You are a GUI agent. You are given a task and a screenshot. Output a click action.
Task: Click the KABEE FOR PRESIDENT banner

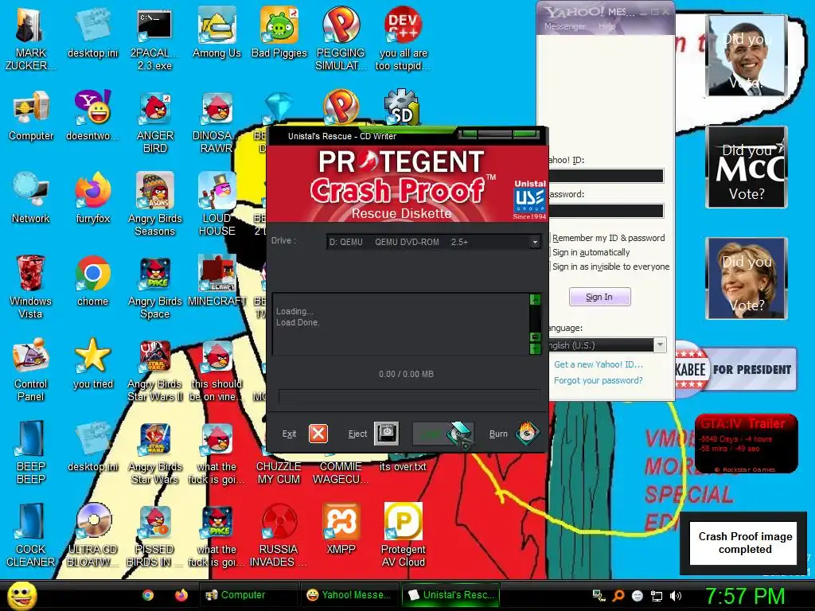tap(735, 369)
